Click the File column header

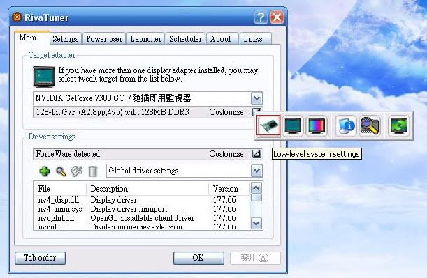(59, 189)
